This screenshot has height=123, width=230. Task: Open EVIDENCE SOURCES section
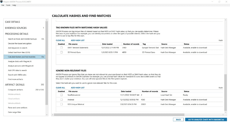(x=16, y=28)
